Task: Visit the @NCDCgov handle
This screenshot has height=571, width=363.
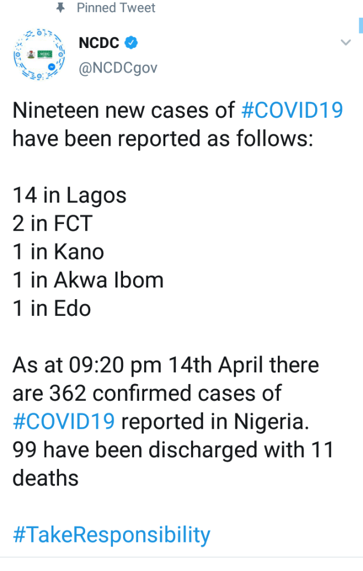Action: click(x=118, y=68)
